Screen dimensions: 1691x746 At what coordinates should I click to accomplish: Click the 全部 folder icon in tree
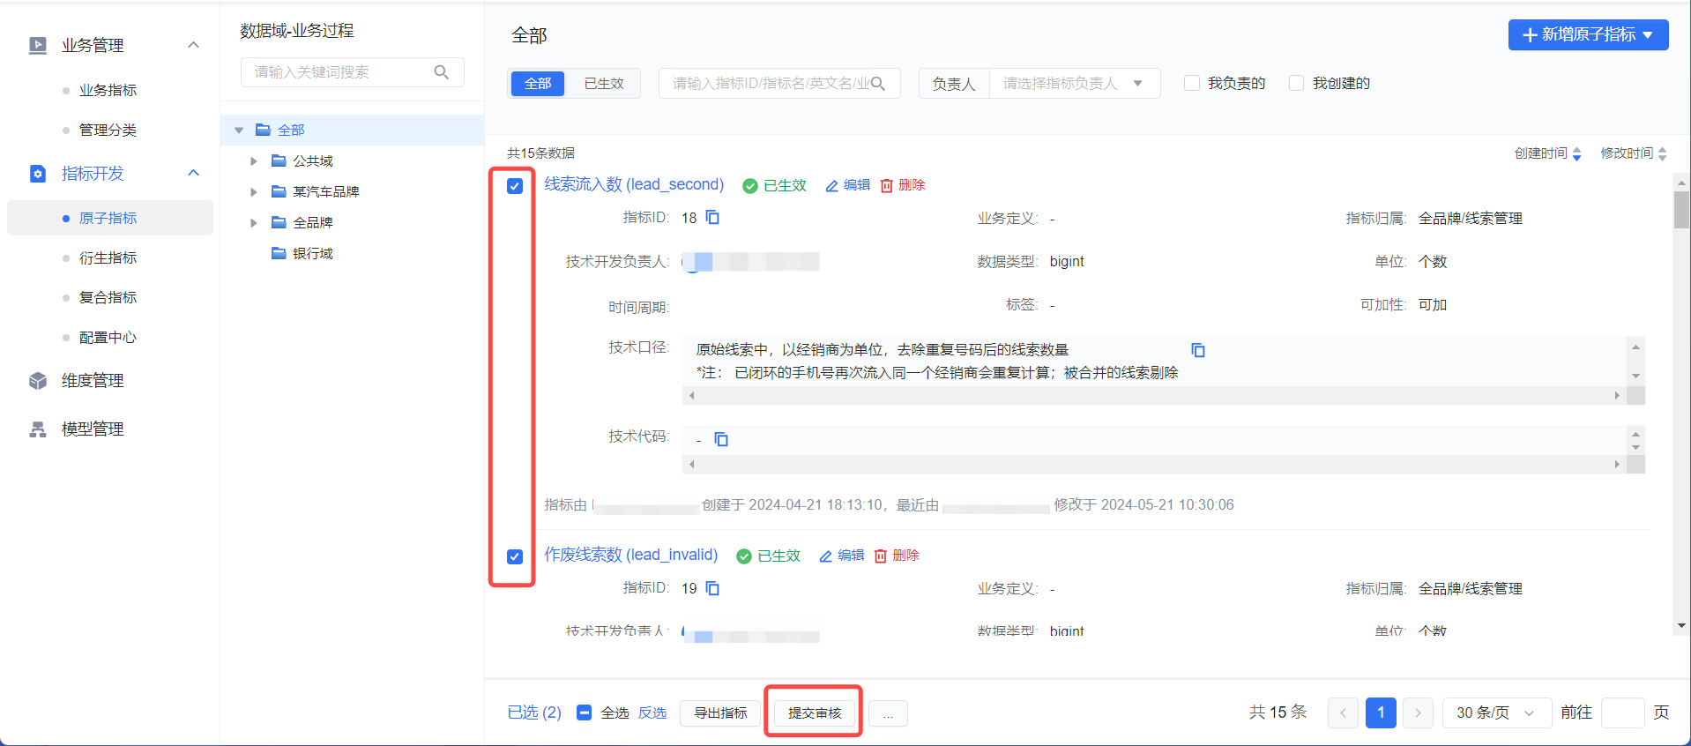click(263, 130)
